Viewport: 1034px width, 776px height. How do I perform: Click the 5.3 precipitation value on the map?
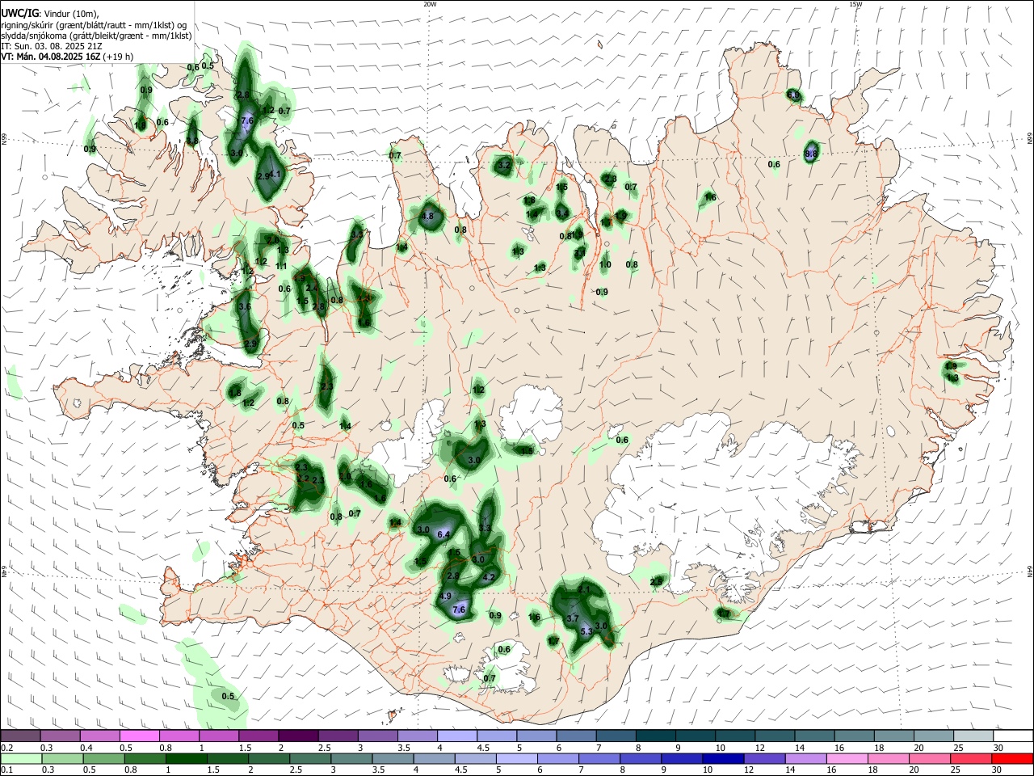tap(587, 631)
